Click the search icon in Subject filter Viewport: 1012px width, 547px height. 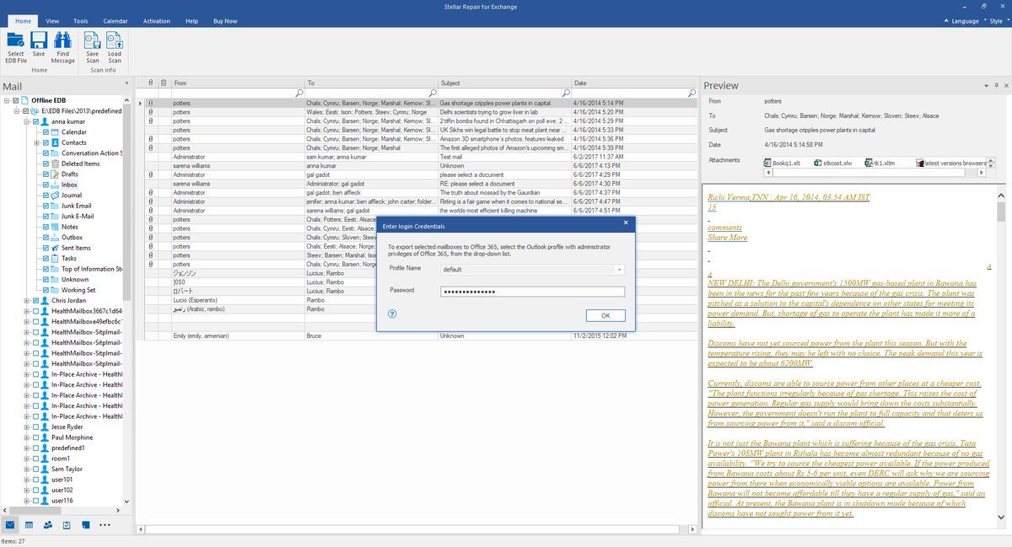pyautogui.click(x=565, y=93)
